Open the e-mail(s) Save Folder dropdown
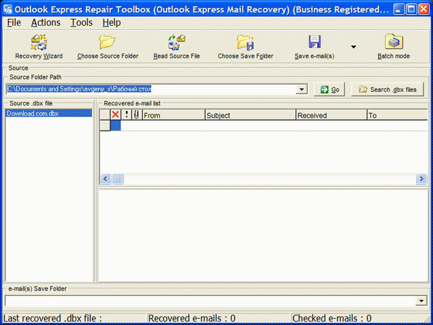 pos(421,301)
